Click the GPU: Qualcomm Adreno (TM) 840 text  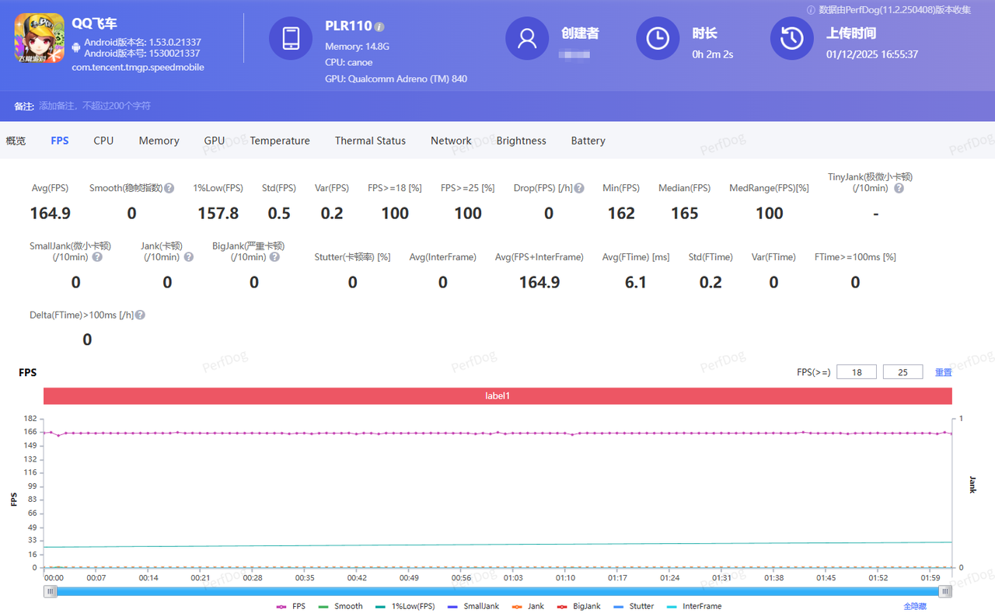(x=396, y=78)
